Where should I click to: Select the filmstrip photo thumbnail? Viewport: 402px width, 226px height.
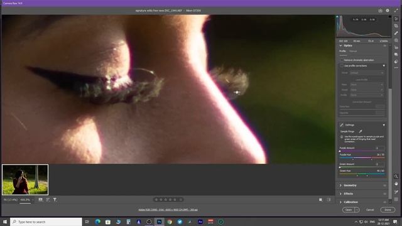coord(25,180)
